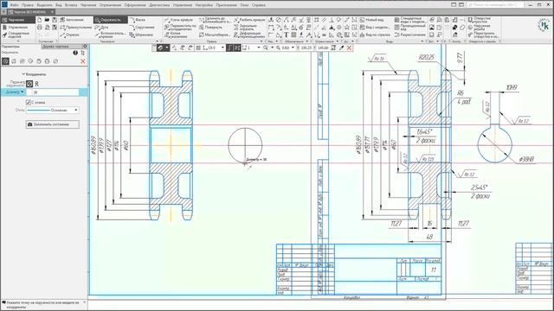Open the СК 0 coordinate system dropdown
The width and height of the screenshot is (554, 311).
[222, 48]
